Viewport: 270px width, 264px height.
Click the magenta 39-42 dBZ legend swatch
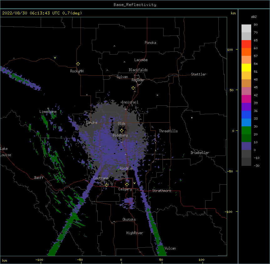[246, 99]
